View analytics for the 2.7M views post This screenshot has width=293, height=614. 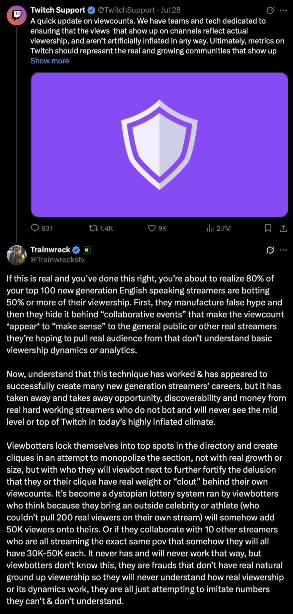click(210, 228)
